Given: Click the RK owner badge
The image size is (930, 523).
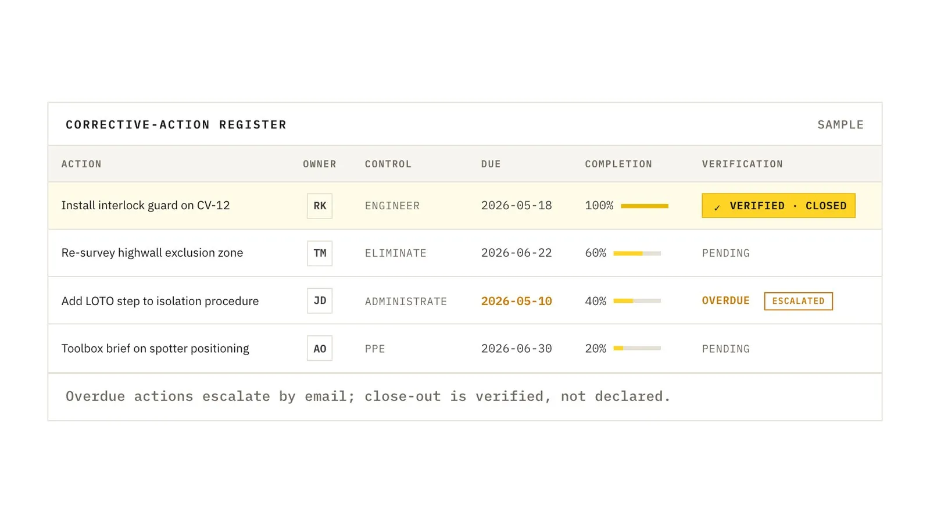Looking at the screenshot, I should [320, 206].
